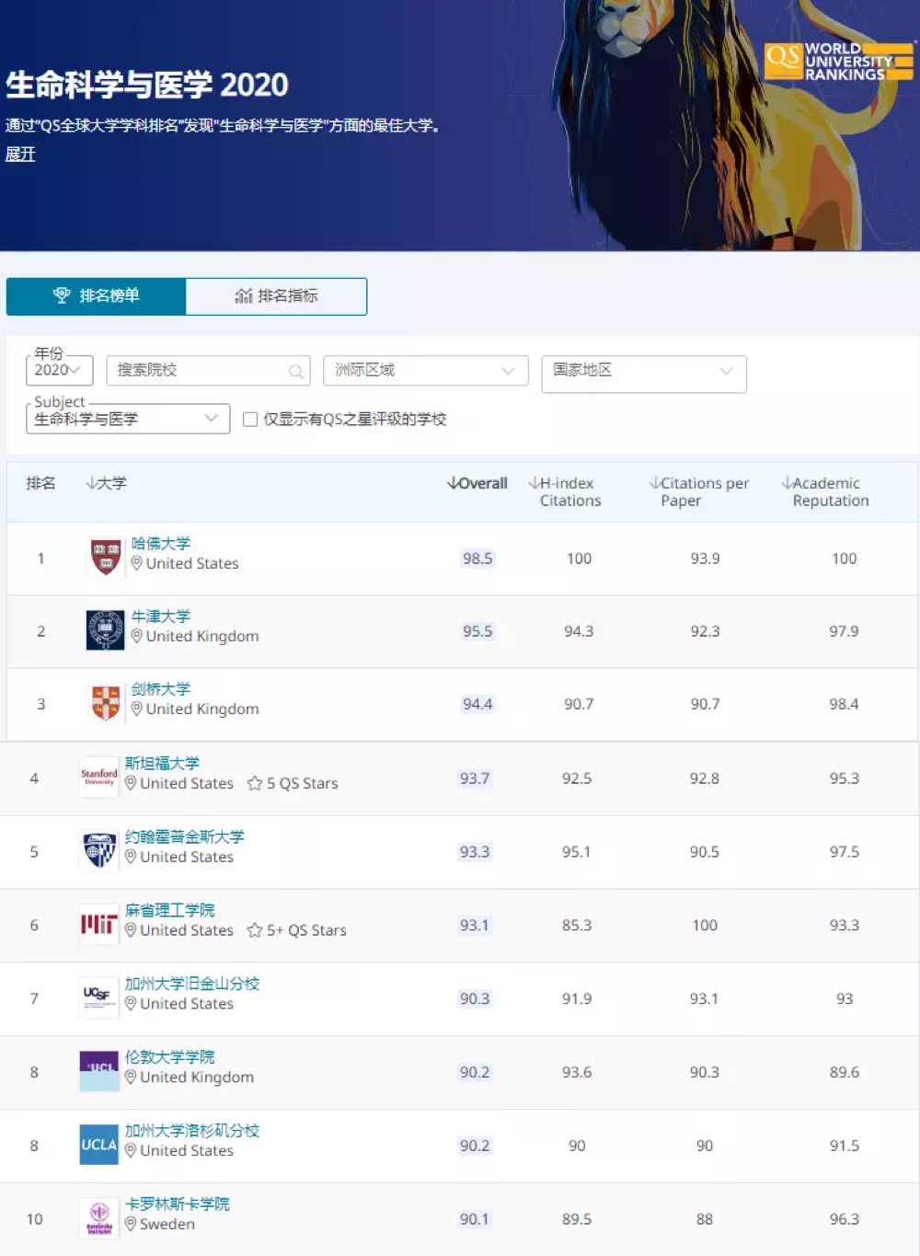The width and height of the screenshot is (920, 1256).
Task: Enable the QS Stars rated schools checkbox
Action: coord(249,420)
